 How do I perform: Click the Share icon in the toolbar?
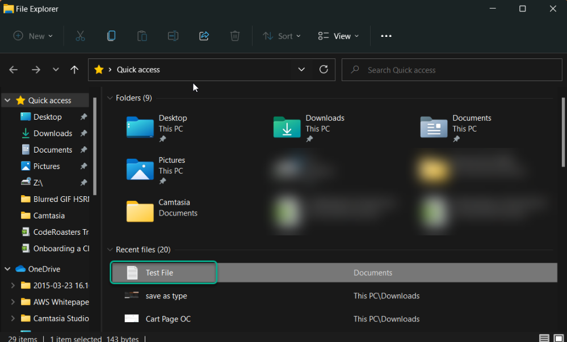click(204, 36)
